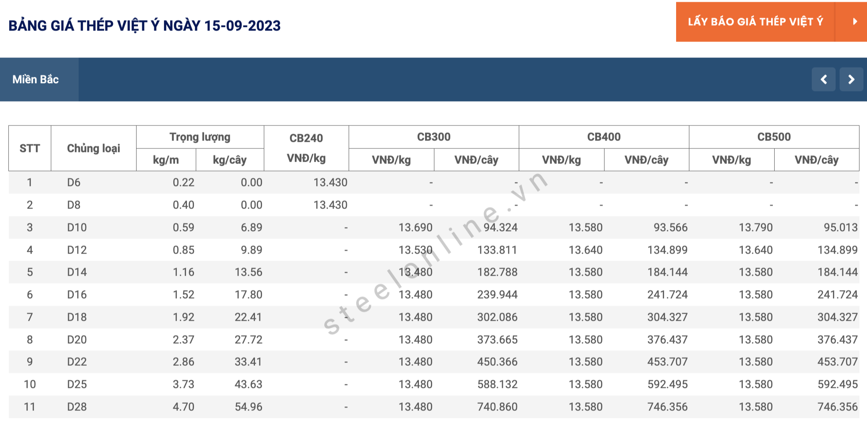Select the D20 product type cell
Image resolution: width=867 pixels, height=425 pixels.
77,340
